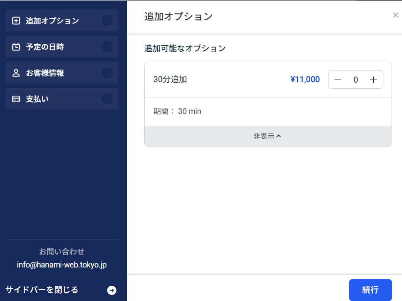Screen dimensions: 402x301
Task: Click the status circle on 追加オプション step
Action: click(x=107, y=20)
